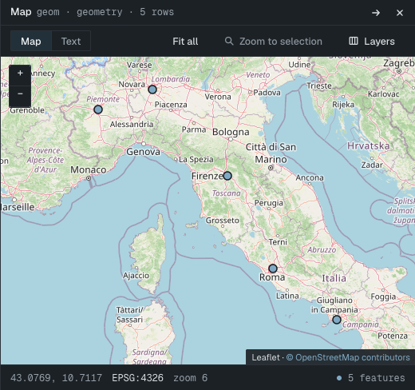
Task: Click the Hrvatska label on the map
Action: 369,146
